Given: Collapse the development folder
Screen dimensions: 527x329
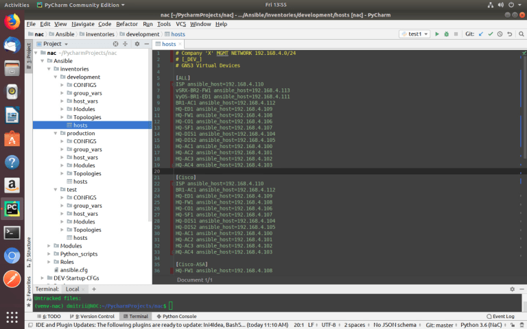Looking at the screenshot, I should [x=56, y=77].
